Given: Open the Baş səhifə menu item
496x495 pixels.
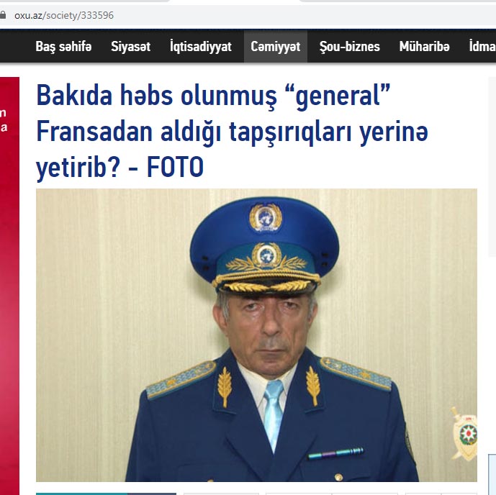Looking at the screenshot, I should tap(63, 47).
